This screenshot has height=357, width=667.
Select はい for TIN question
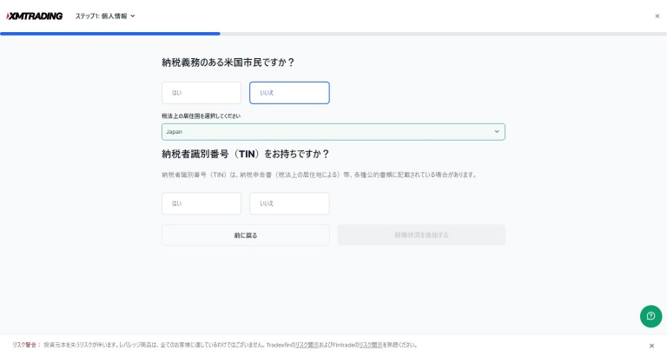pos(201,203)
